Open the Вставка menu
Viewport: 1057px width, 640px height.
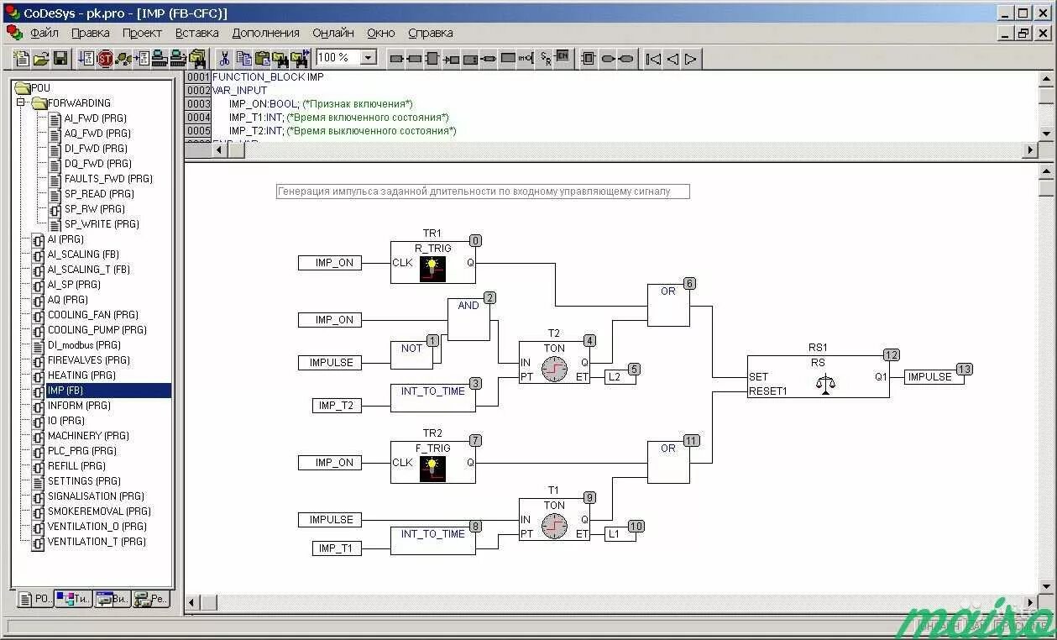(x=197, y=33)
